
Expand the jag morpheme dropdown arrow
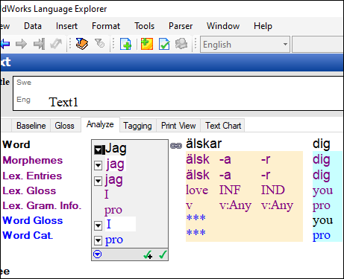tap(98, 165)
